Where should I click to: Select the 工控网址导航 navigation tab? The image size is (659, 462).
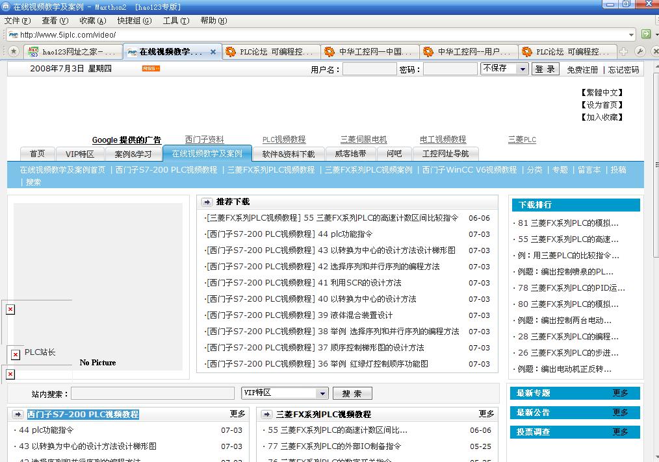(x=445, y=154)
